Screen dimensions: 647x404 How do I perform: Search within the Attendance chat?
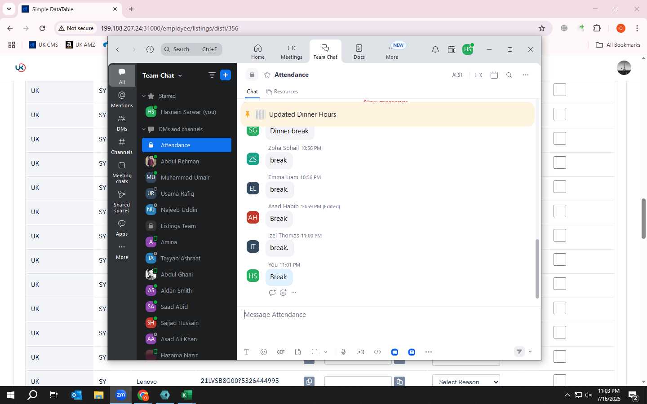509,75
